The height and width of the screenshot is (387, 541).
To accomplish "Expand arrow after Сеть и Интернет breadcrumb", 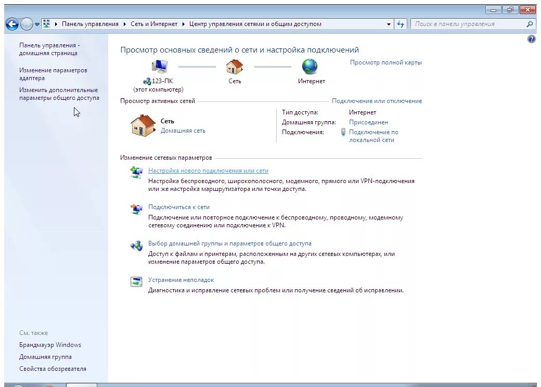I will pos(183,24).
